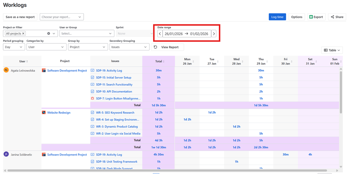
Task: Sort by the User column header
Action: coord(23,61)
